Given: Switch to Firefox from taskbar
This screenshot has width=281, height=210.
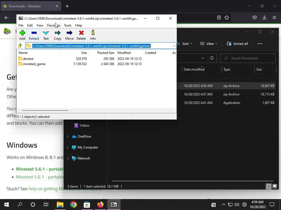Looking at the screenshot, I should coord(100,205).
